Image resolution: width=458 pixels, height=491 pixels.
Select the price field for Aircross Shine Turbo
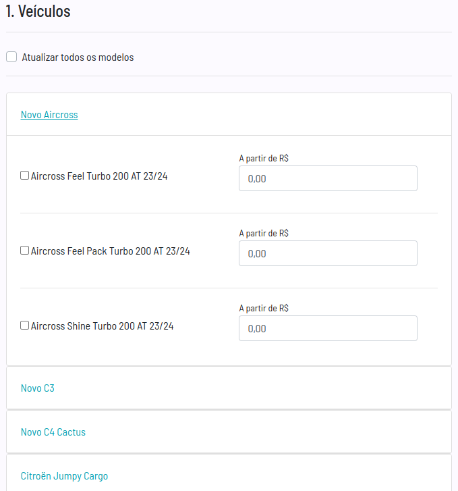(328, 328)
